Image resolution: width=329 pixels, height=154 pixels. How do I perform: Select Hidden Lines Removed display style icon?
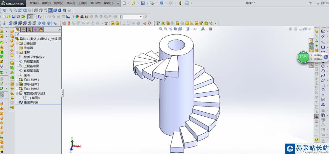tap(45, 10)
